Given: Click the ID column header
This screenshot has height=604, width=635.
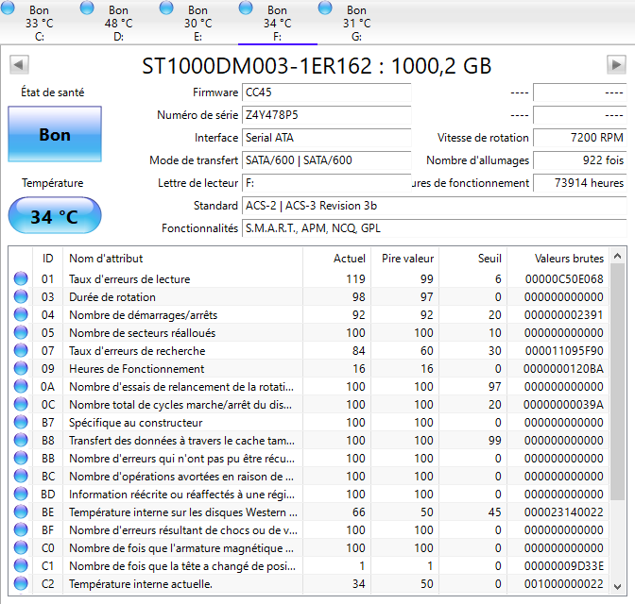Looking at the screenshot, I should pos(48,258).
